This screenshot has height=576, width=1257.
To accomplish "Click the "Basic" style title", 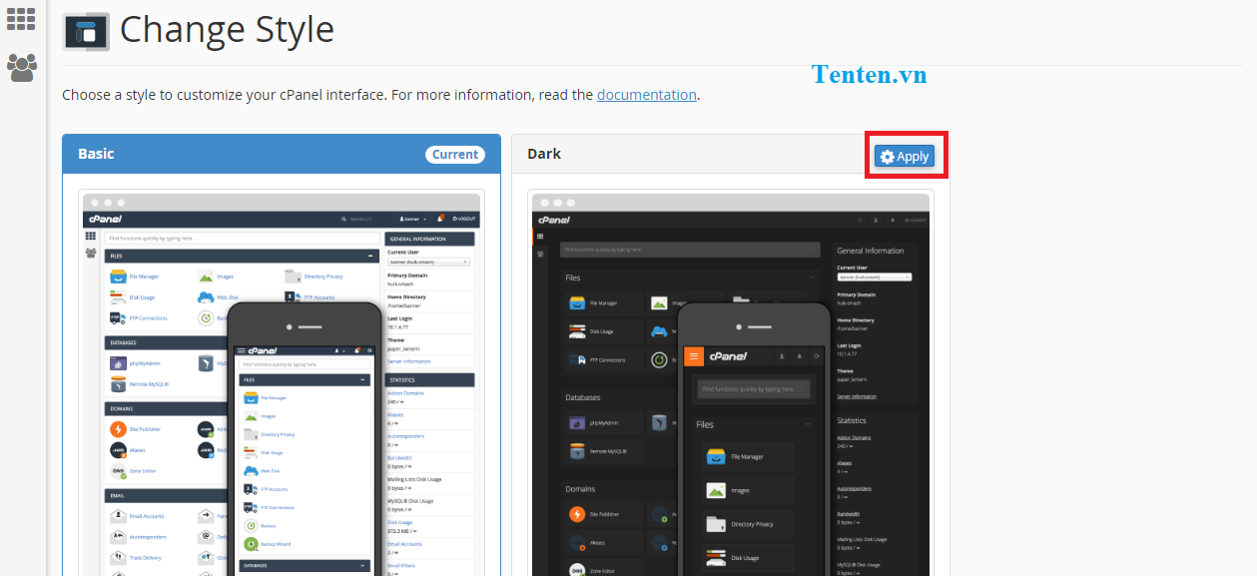I will coord(96,154).
